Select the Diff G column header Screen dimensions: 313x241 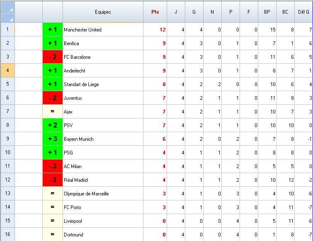coord(303,12)
